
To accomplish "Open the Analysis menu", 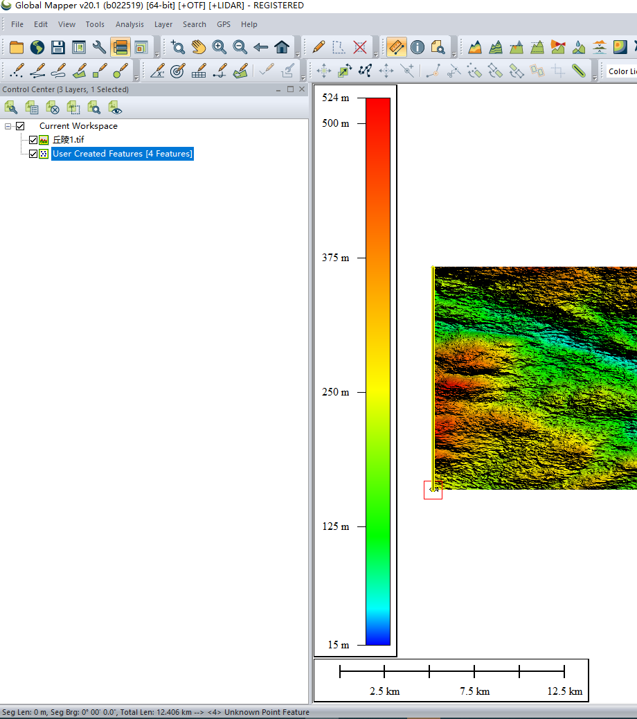I will click(x=129, y=24).
